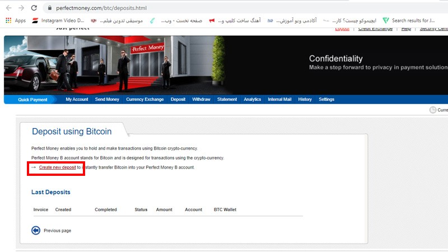Viewport: 448px width, 252px height.
Task: Click the Created column header
Action: click(63, 209)
